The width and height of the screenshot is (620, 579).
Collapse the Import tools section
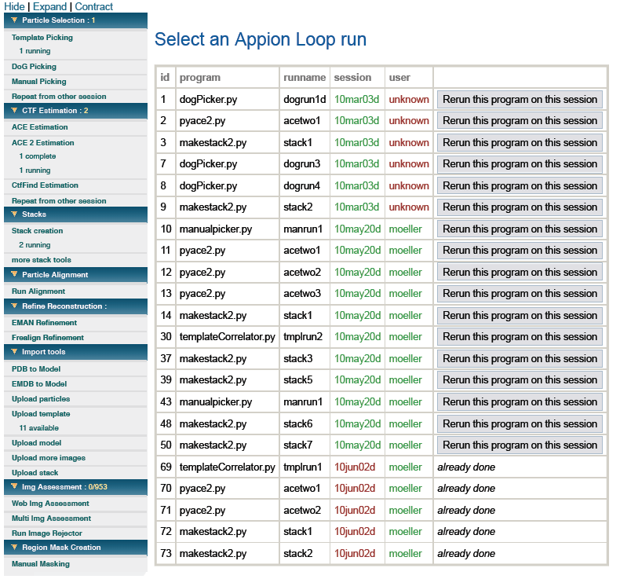click(x=14, y=352)
